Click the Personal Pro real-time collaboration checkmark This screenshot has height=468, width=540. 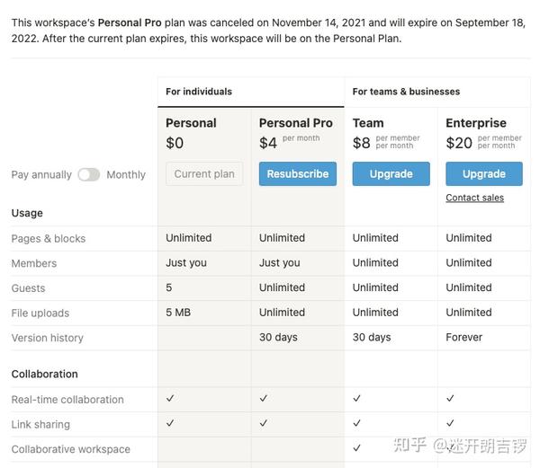(x=264, y=398)
